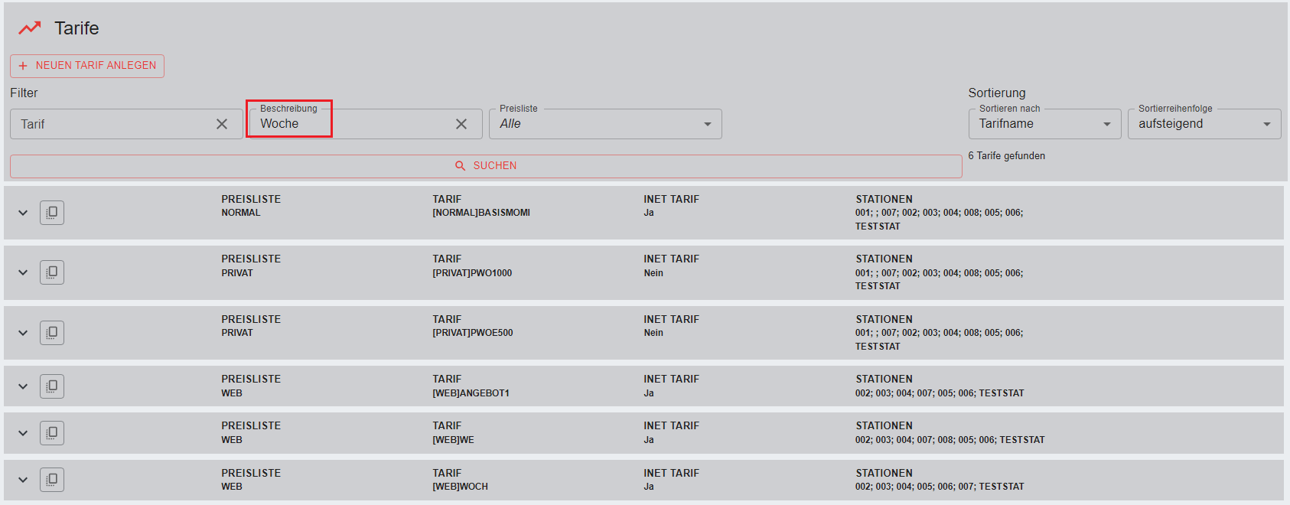Clear the Tarif filter field

click(222, 124)
